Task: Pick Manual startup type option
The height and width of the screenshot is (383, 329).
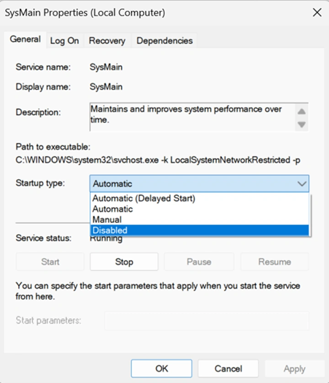Action: pyautogui.click(x=107, y=219)
